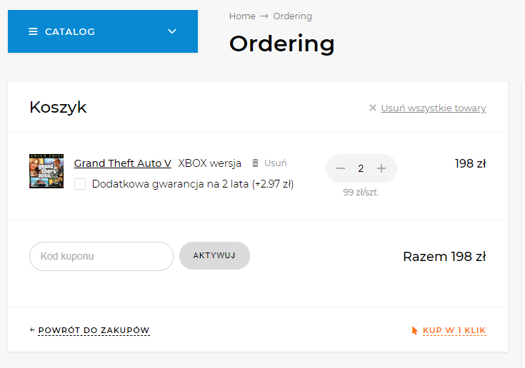
Task: Click the Ordering breadcrumb item
Action: tap(292, 16)
